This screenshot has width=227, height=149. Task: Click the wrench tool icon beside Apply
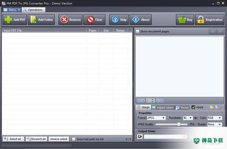[x=221, y=107]
